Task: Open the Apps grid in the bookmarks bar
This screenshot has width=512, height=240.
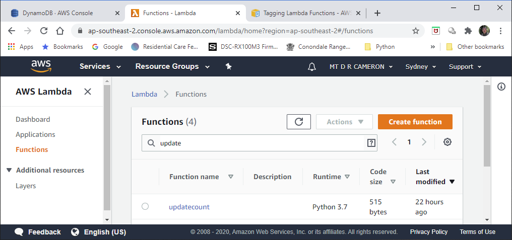Action: click(20, 47)
